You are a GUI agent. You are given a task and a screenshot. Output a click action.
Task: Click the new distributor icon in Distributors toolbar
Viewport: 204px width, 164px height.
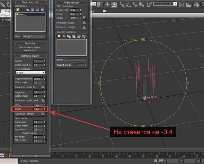[18, 10]
